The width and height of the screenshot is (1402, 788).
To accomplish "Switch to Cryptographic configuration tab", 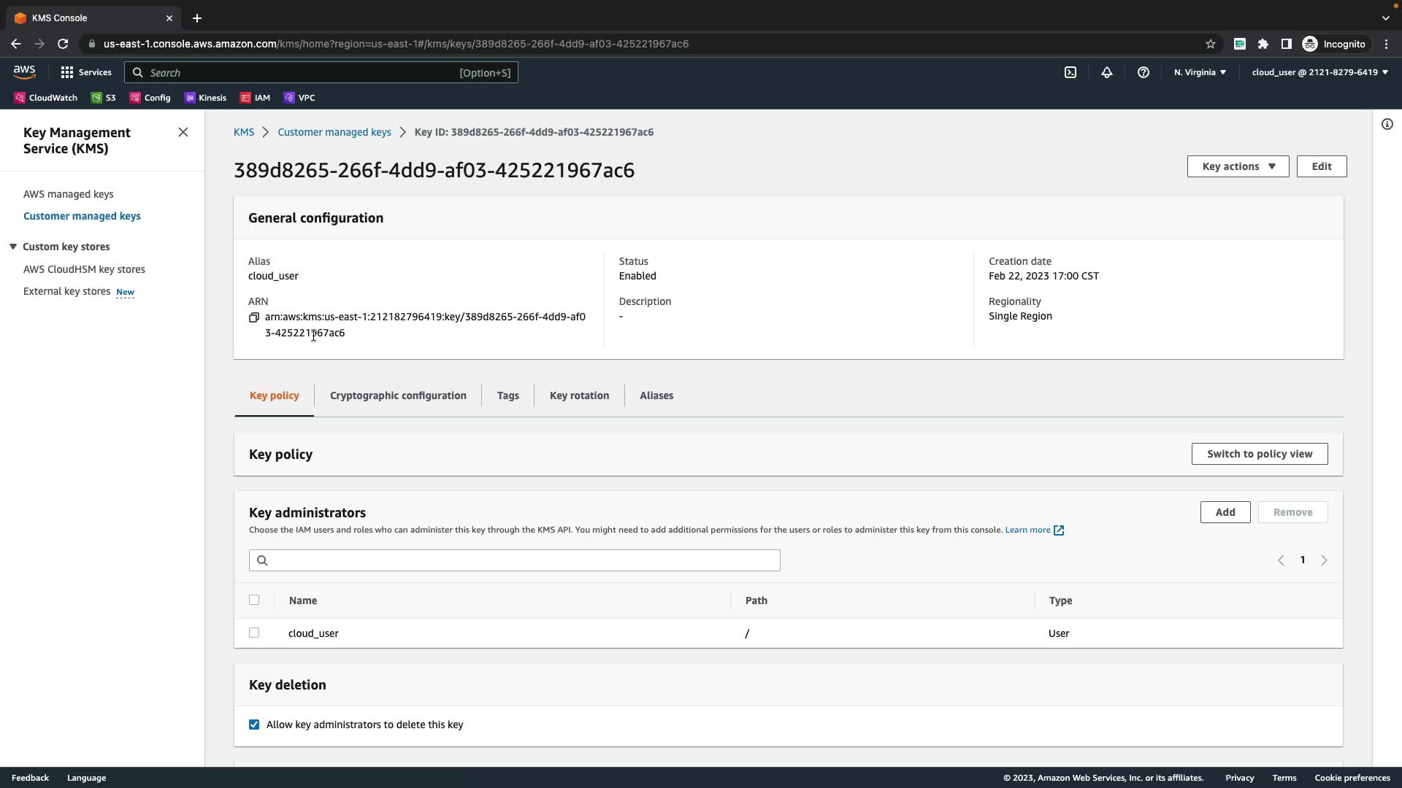I will [x=398, y=395].
